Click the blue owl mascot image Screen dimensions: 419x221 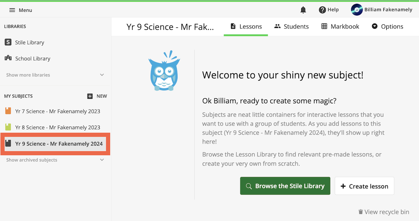point(164,72)
